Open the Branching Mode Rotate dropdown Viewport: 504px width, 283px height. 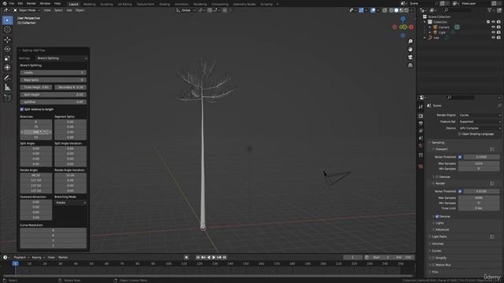[x=70, y=203]
